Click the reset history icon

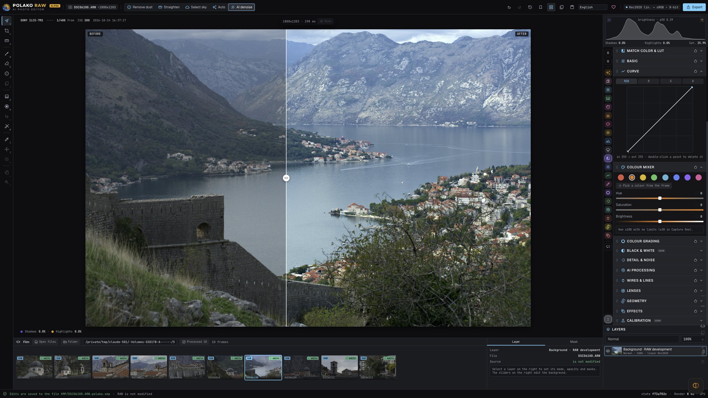pos(530,7)
